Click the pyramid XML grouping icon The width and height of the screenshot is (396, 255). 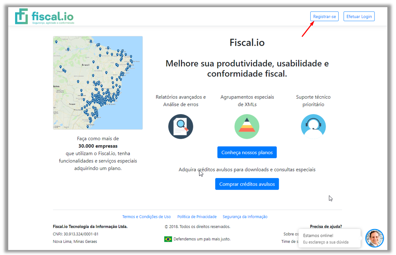point(247,126)
